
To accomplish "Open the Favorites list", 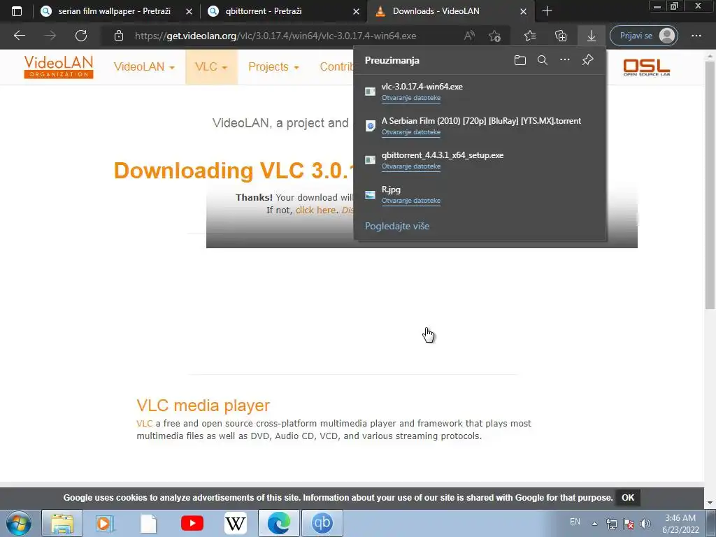I will [530, 36].
